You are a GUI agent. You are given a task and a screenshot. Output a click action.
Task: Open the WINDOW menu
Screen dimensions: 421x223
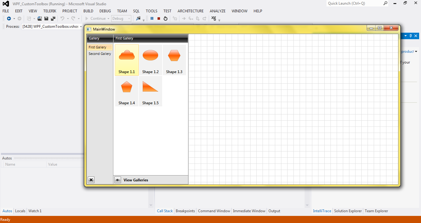pos(239,11)
